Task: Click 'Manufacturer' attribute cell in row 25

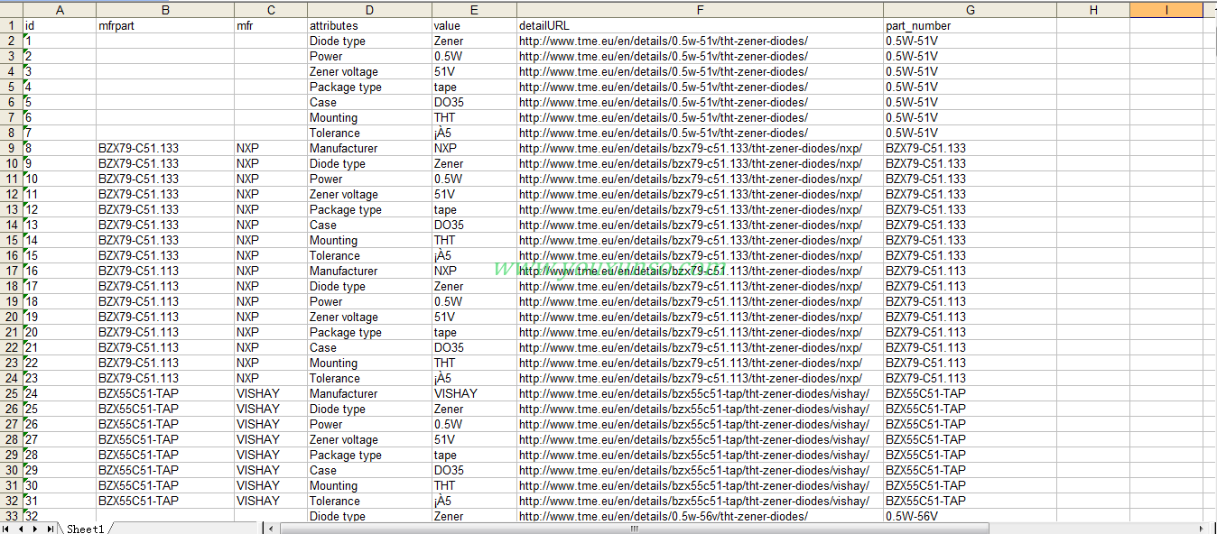Action: tap(369, 394)
